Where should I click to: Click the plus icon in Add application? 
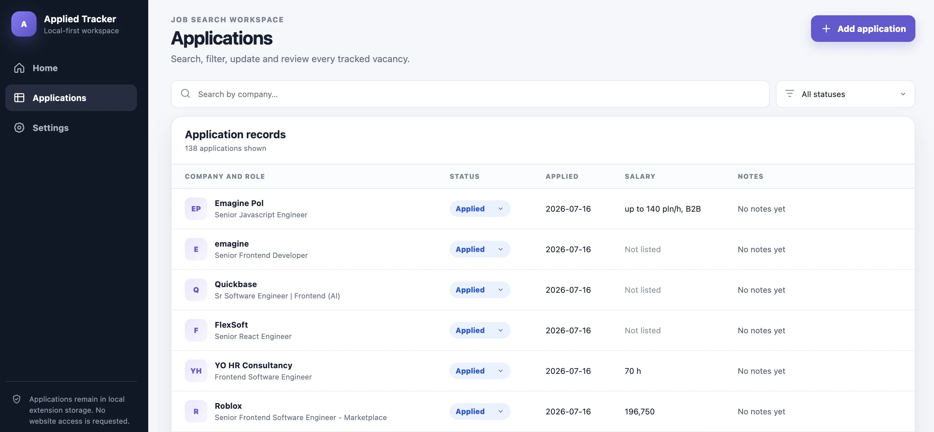point(826,29)
